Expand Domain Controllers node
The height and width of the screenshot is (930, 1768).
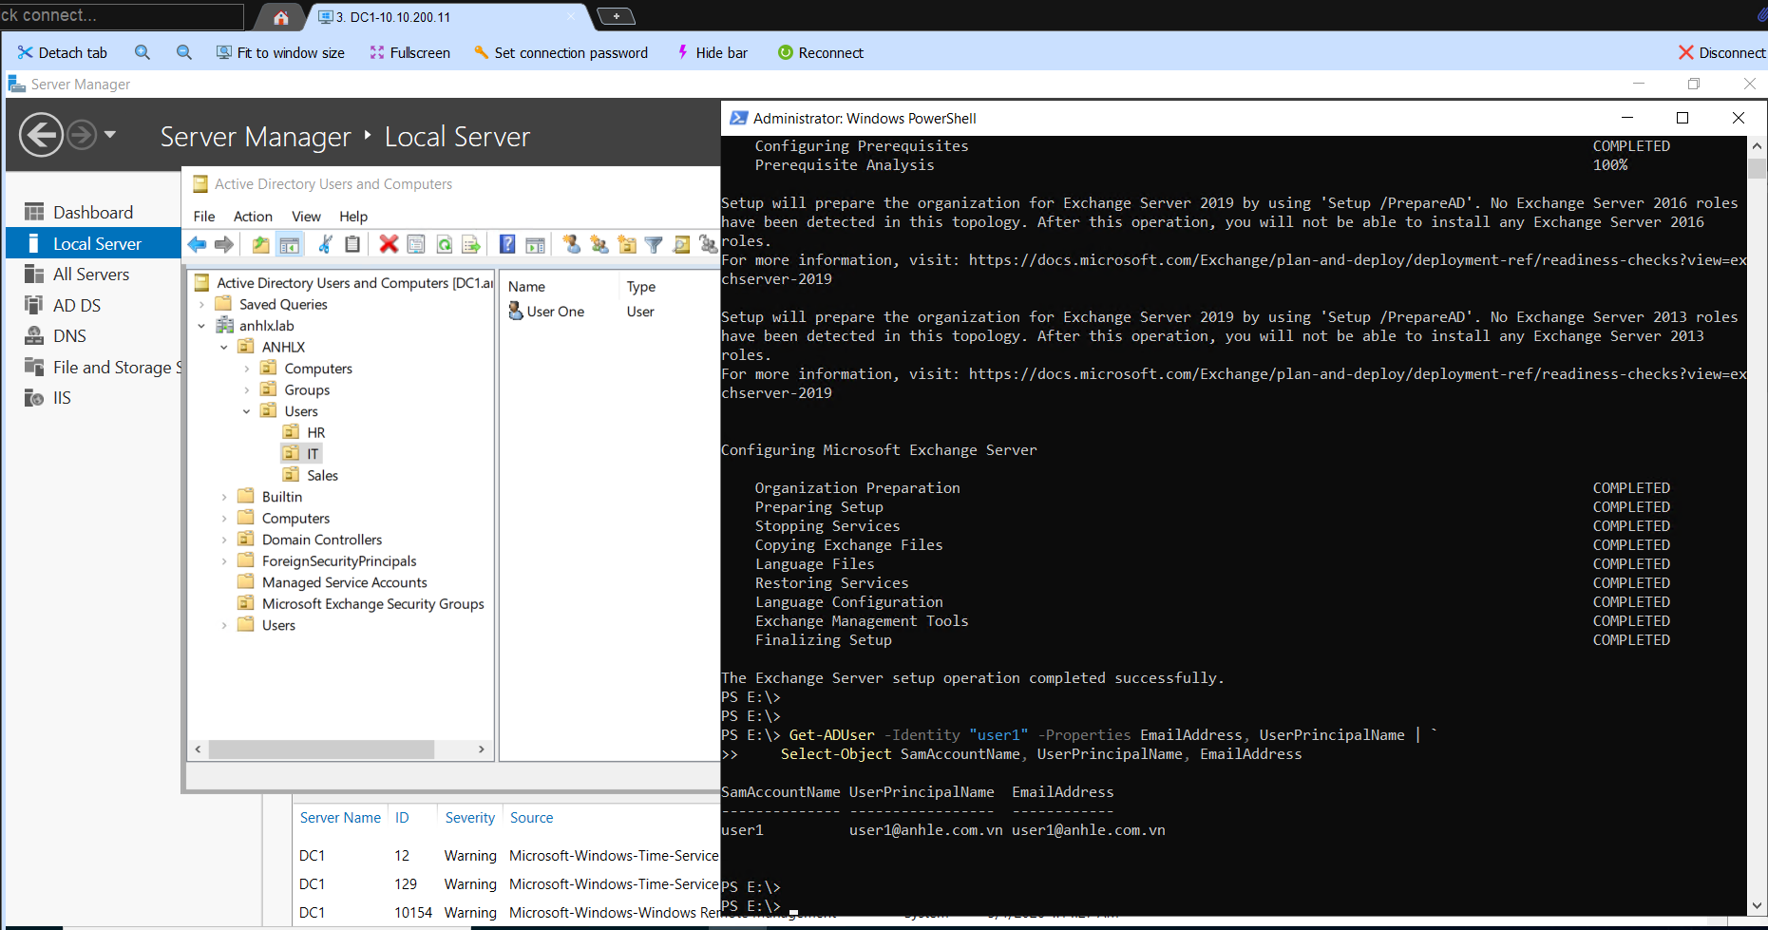point(224,540)
